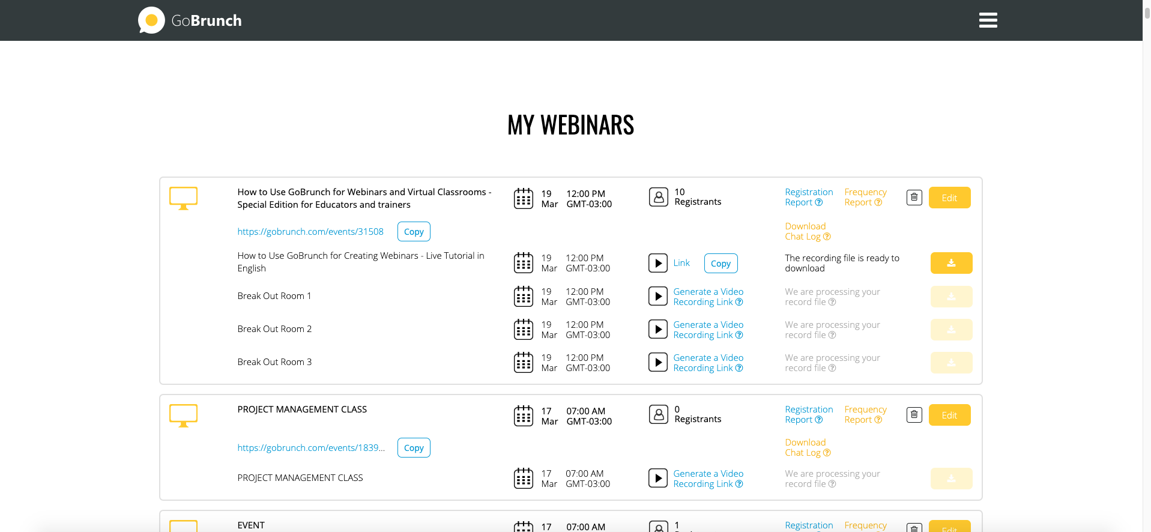The width and height of the screenshot is (1151, 532).
Task: Click the MY WEBINARS heading
Action: tap(570, 125)
